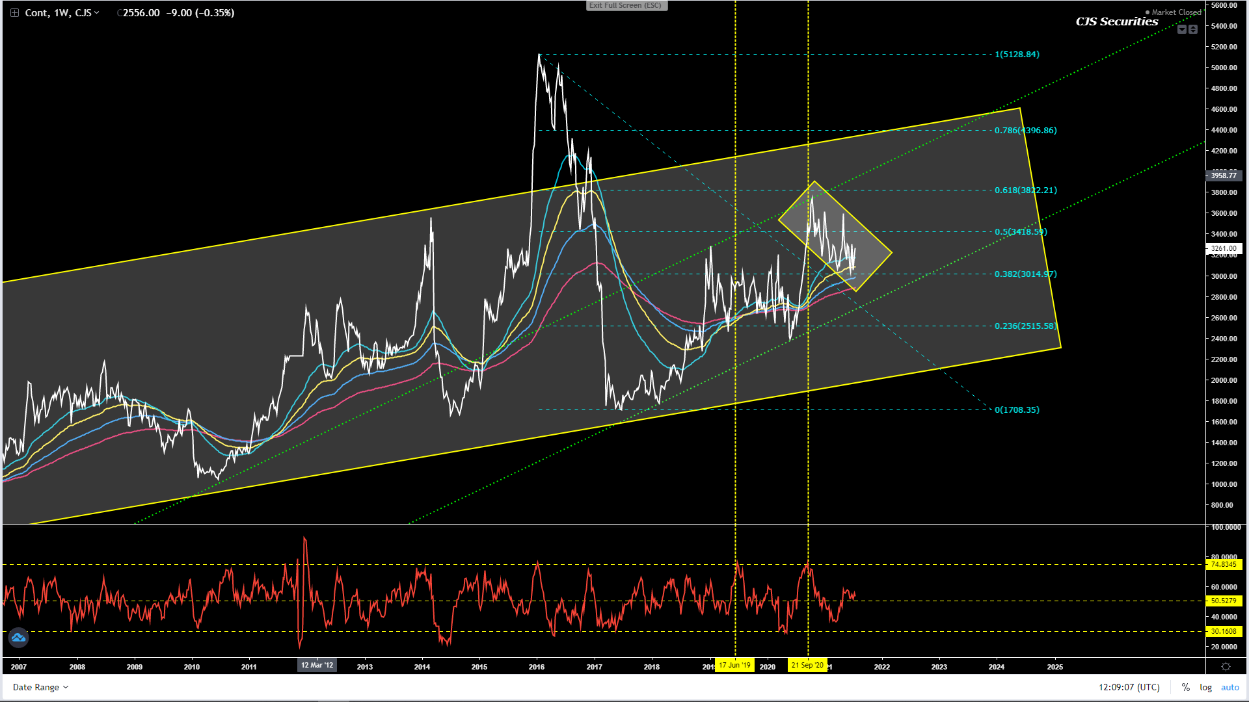Viewport: 1249px width, 702px height.
Task: Toggle auto scale mode
Action: 1229,687
